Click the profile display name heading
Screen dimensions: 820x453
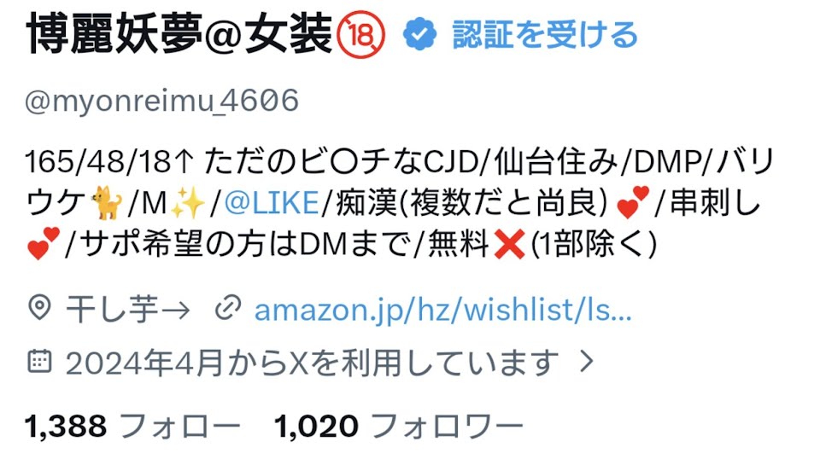pos(179,35)
